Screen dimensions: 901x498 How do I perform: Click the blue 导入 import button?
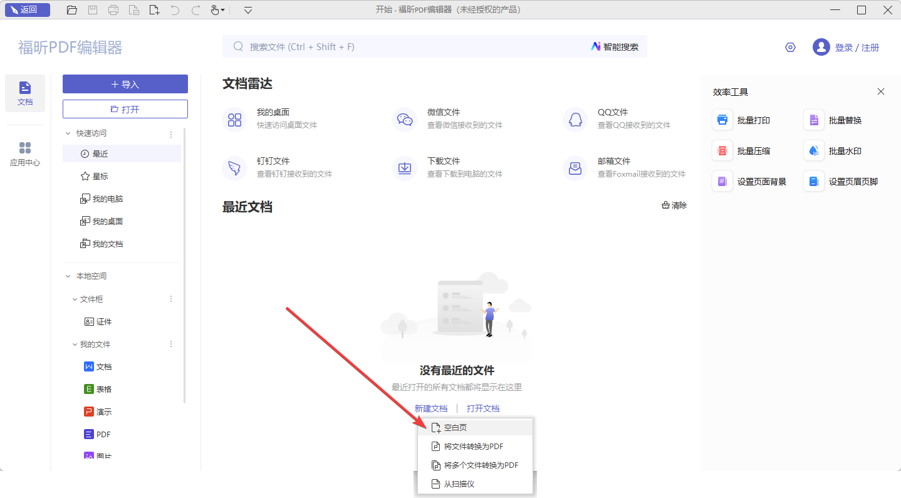pos(125,83)
